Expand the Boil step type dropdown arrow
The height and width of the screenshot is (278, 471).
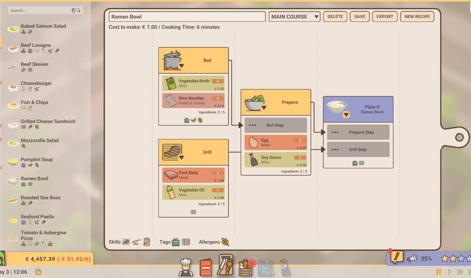[x=181, y=66]
